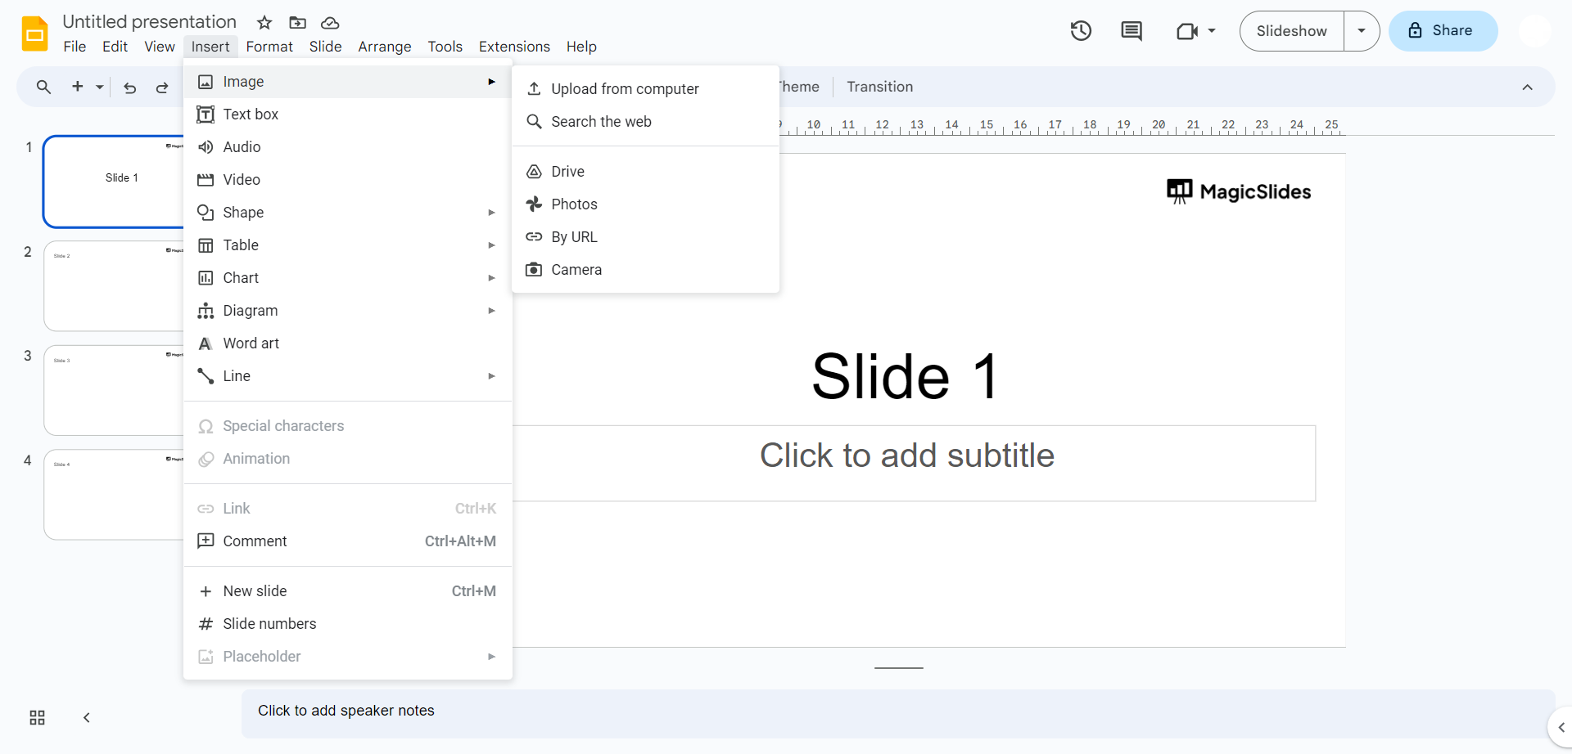1572x754 pixels.
Task: Select the slide 3 thumbnail
Action: tap(114, 390)
